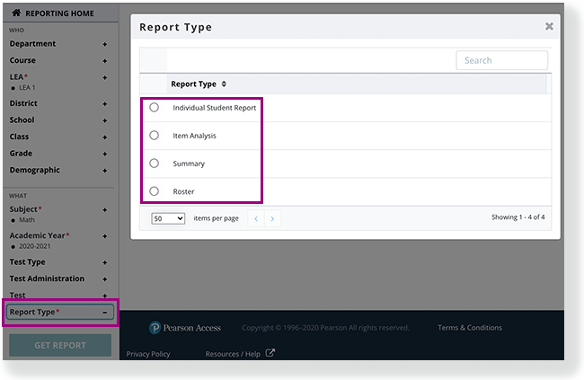Expand the Class filter

(x=104, y=137)
